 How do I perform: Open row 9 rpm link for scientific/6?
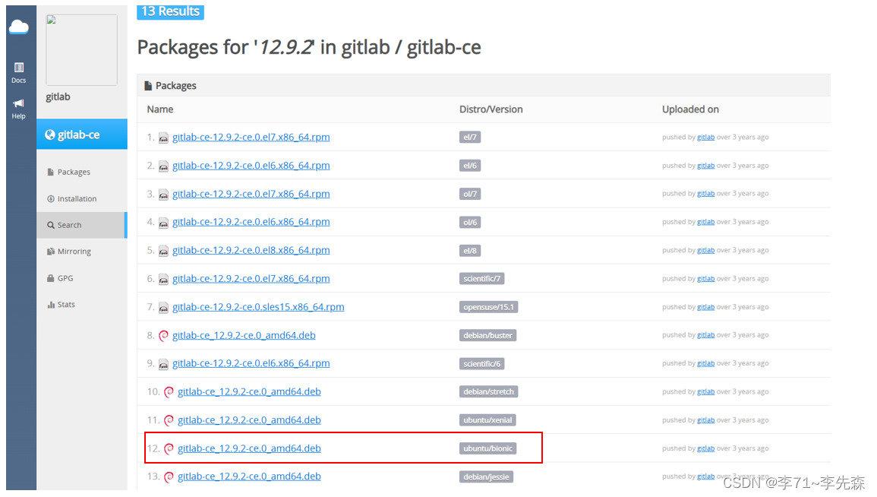click(x=251, y=363)
